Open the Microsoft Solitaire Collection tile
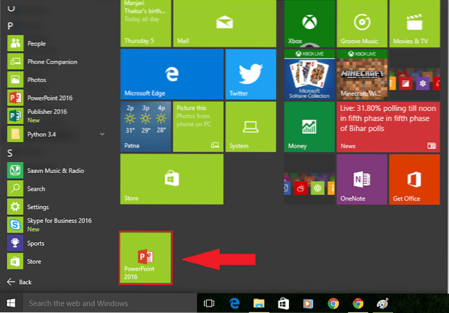449x313 pixels. coord(309,74)
